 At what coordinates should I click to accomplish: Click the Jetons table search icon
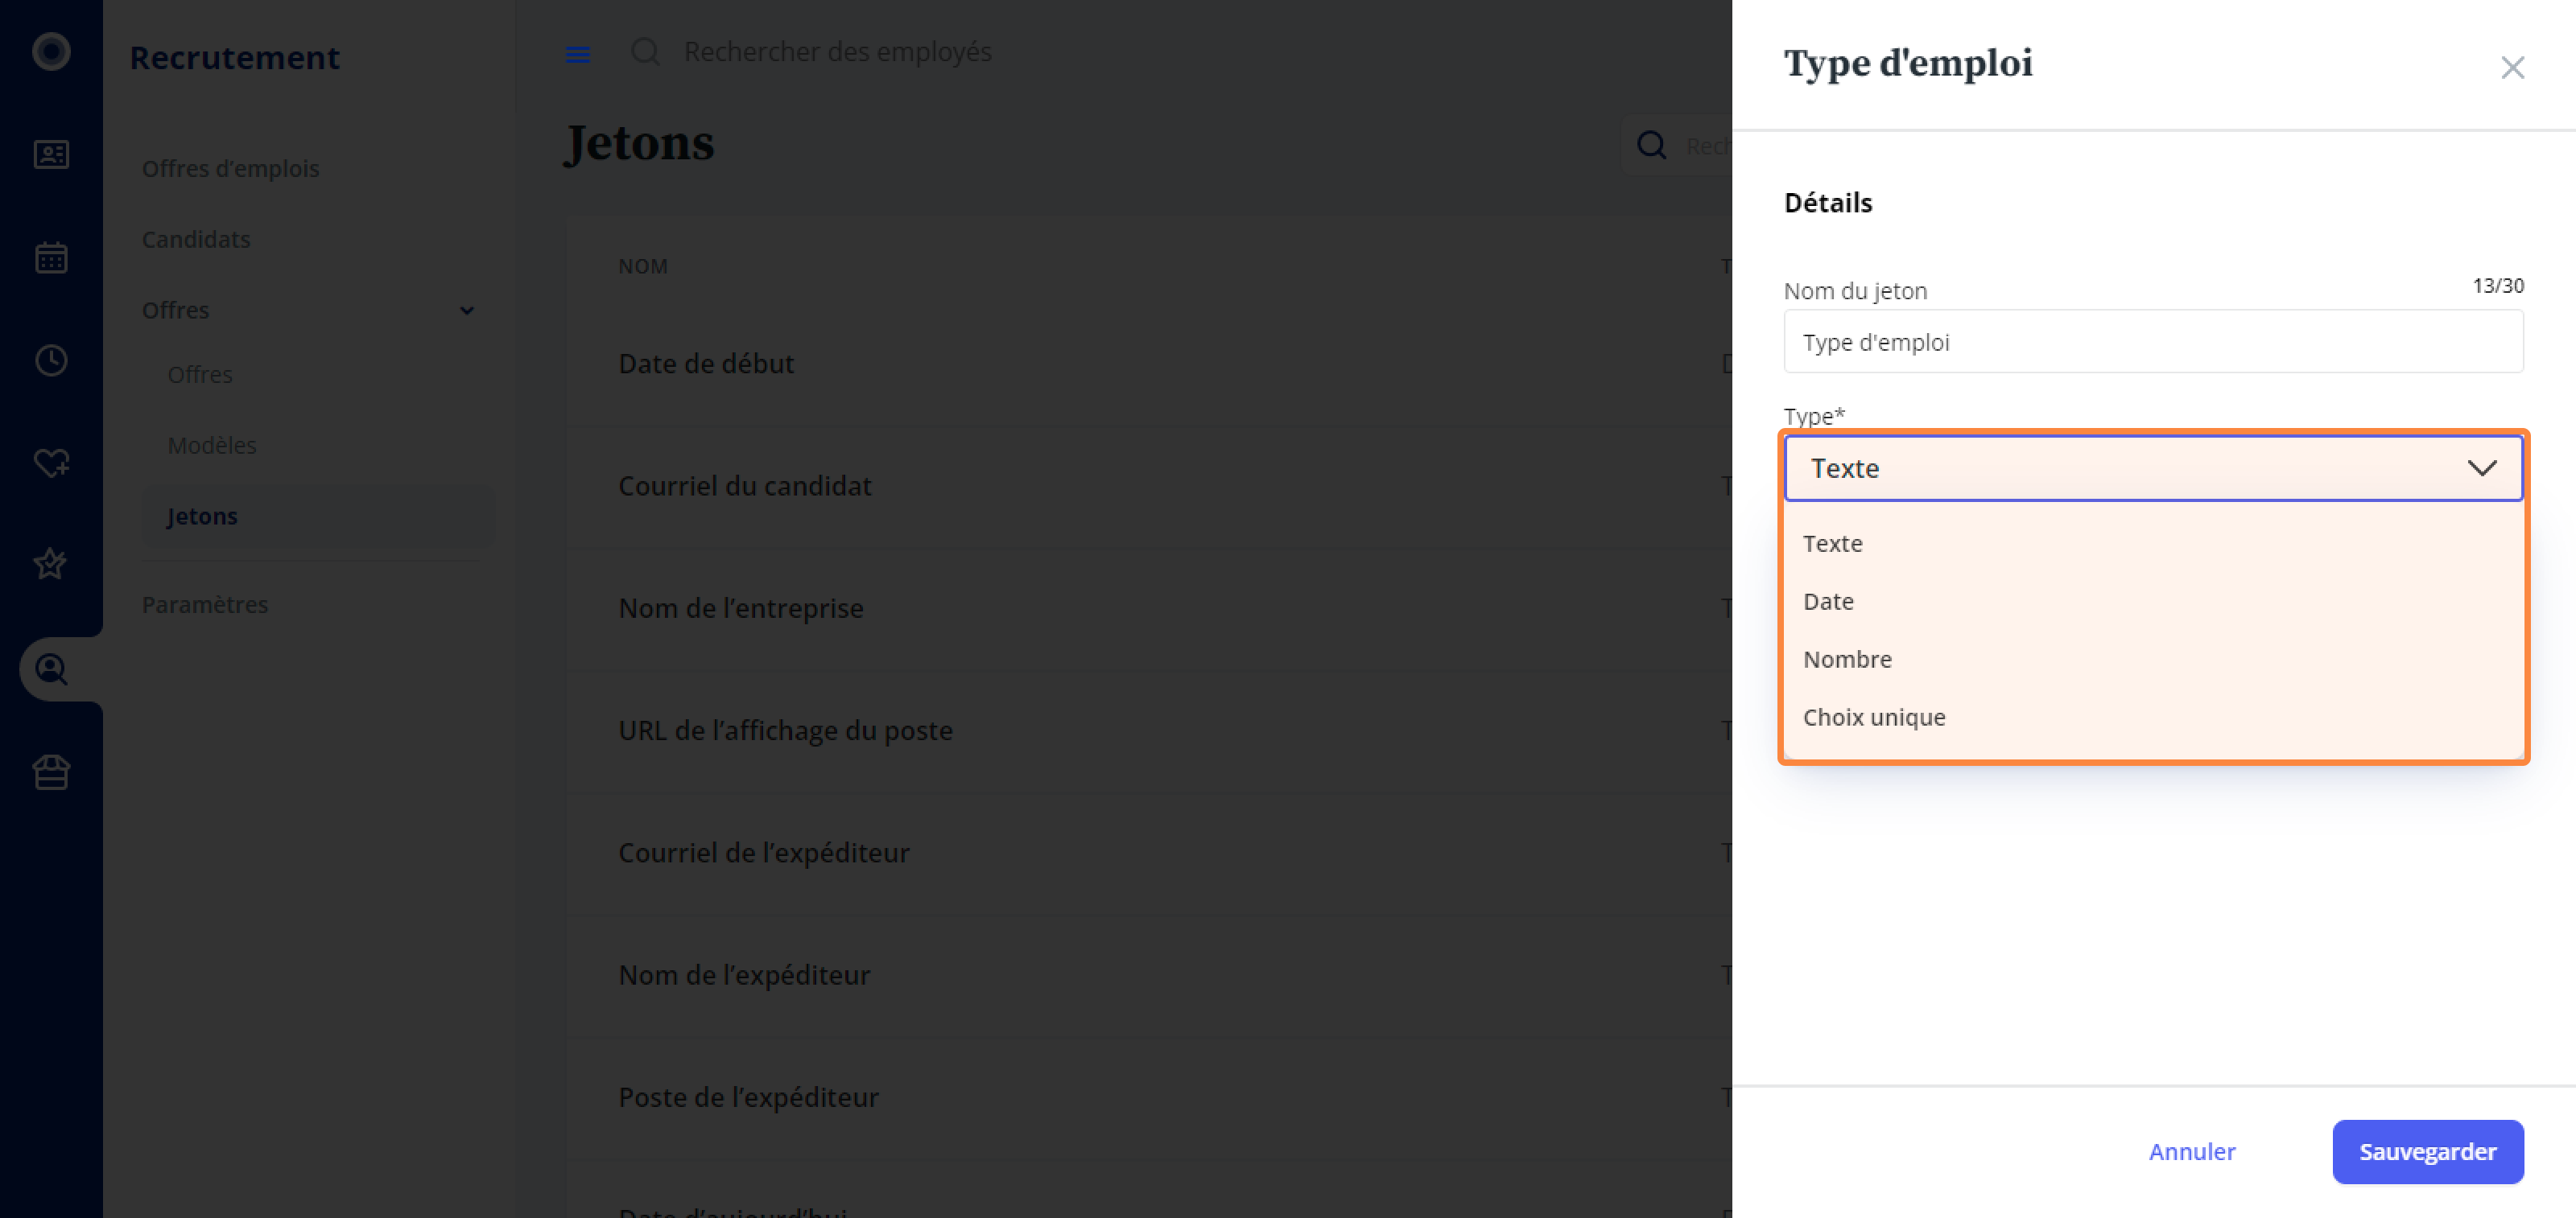[1651, 146]
